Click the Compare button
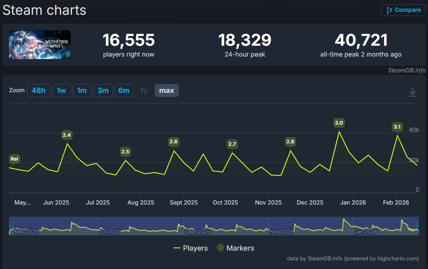Viewport: 428px width, 269px height. 403,10
